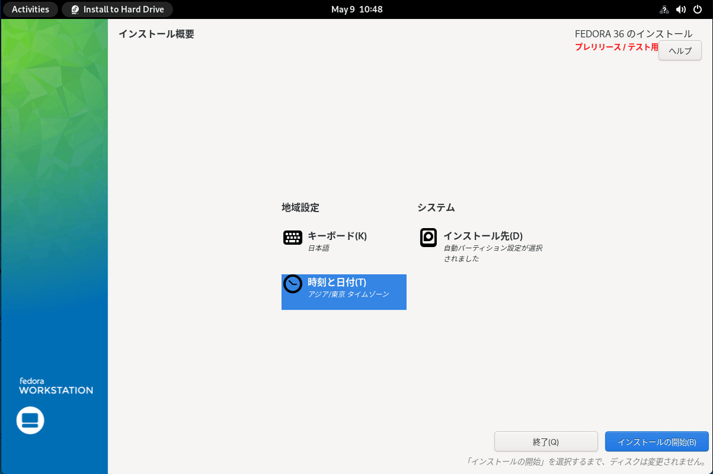Open the clock May 9 10:48 menu
The image size is (713, 474).
point(356,10)
